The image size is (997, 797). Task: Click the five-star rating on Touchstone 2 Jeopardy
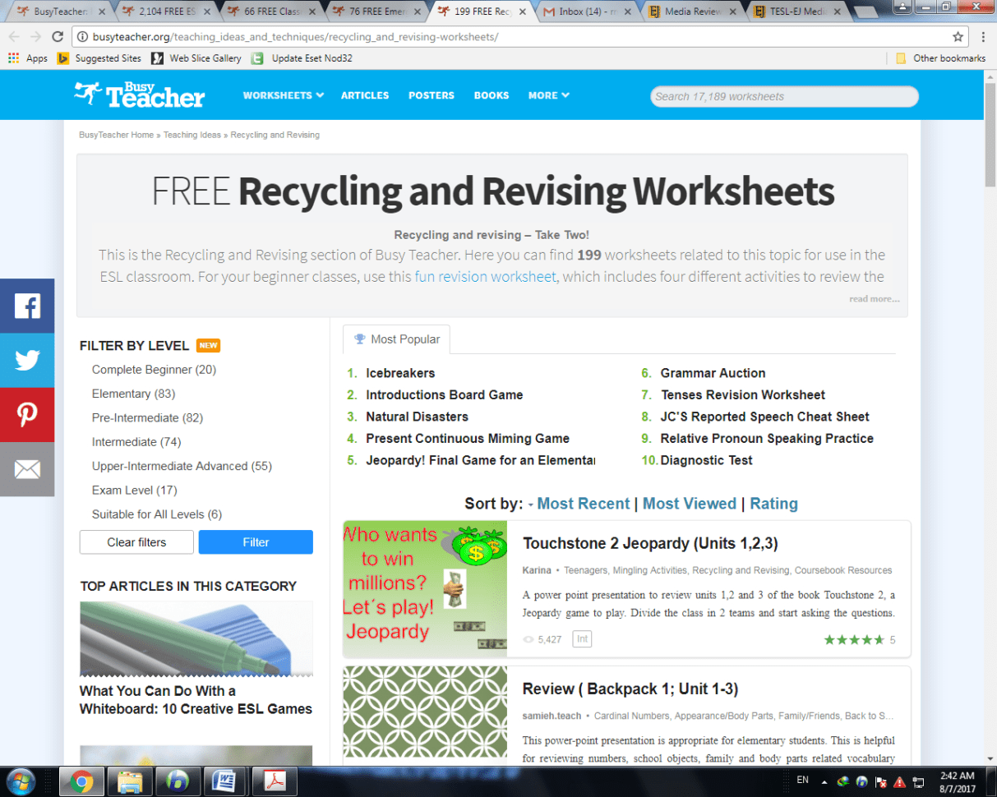(x=855, y=639)
